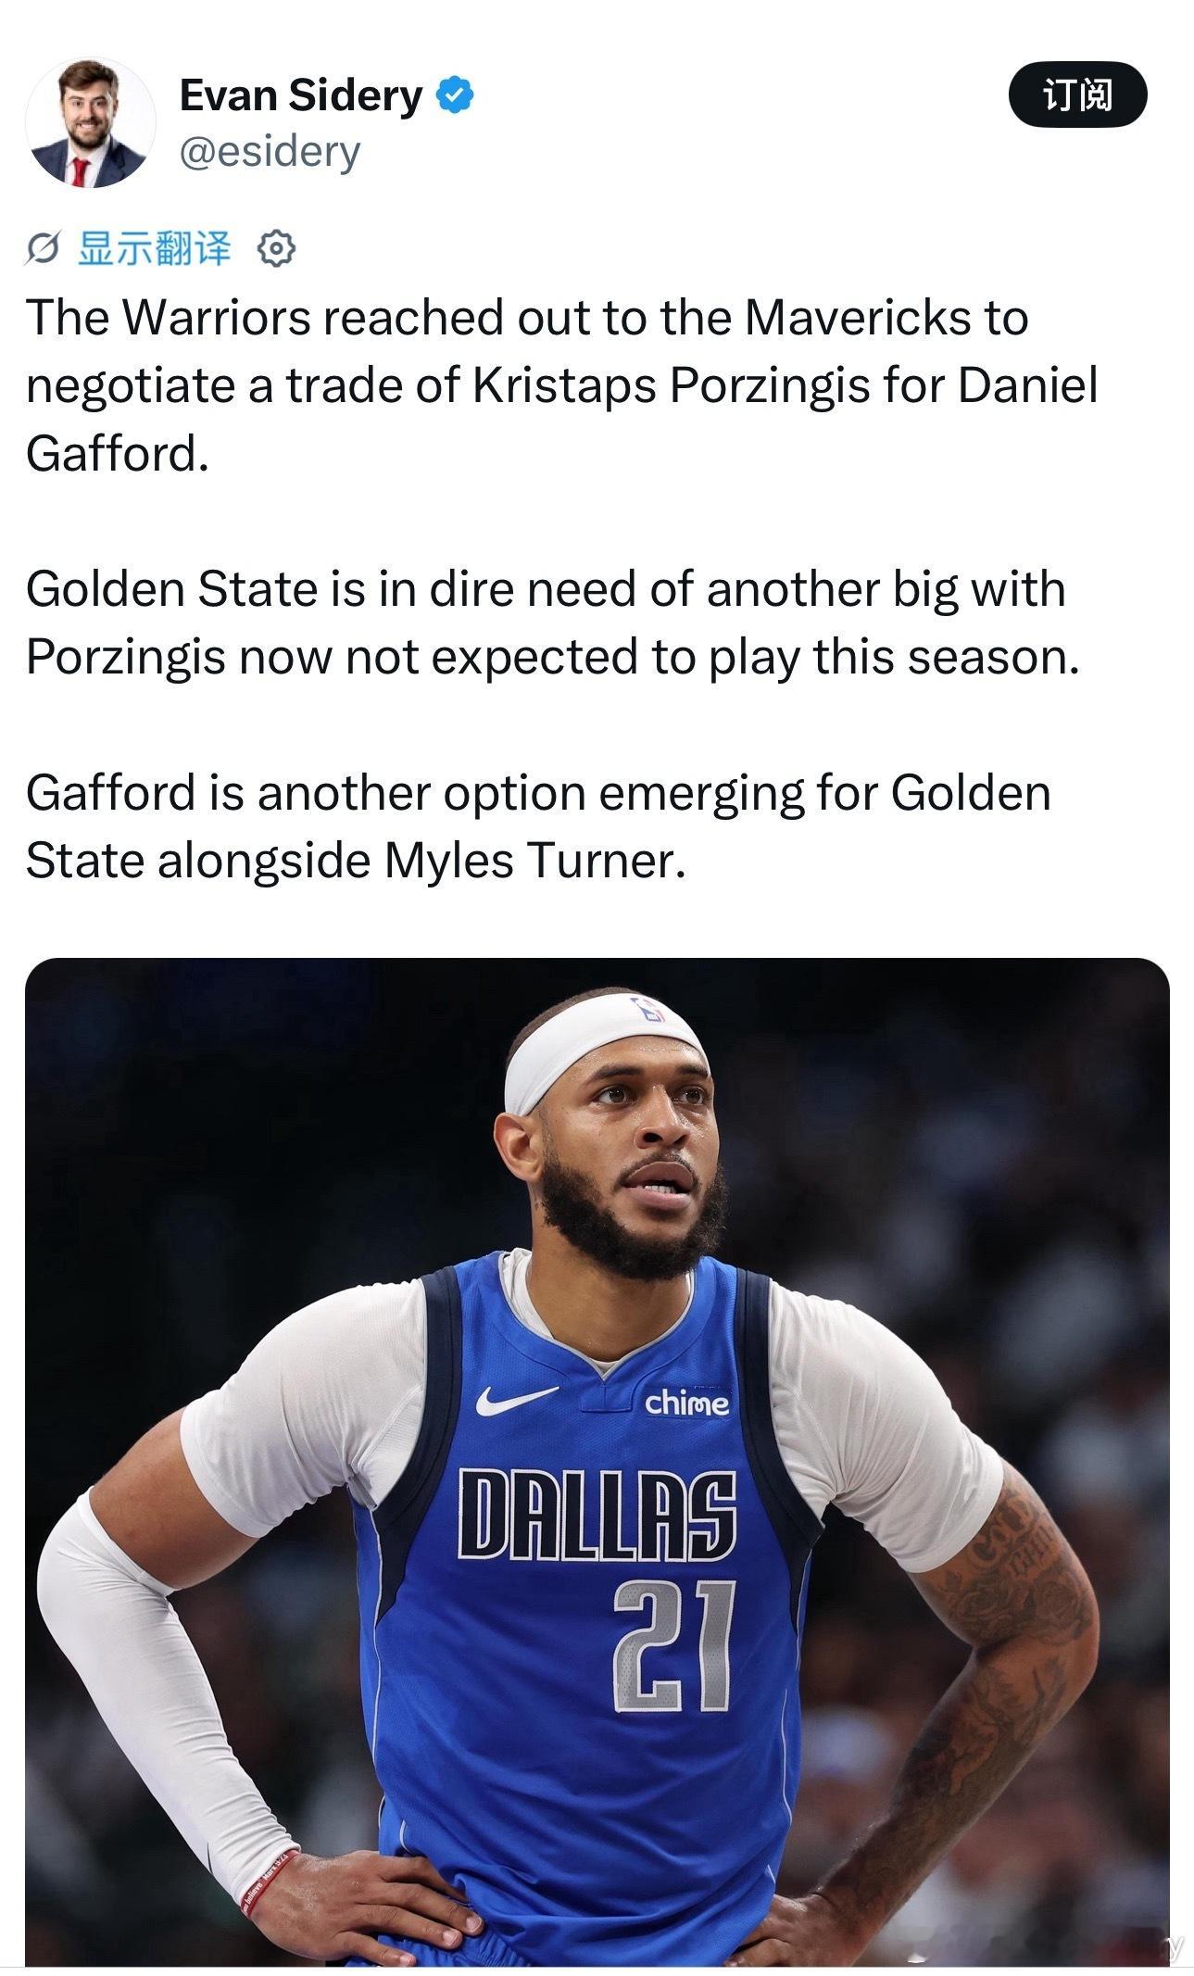This screenshot has width=1194, height=1976.
Task: Click the Gafford another option paragraph
Action: point(538,826)
